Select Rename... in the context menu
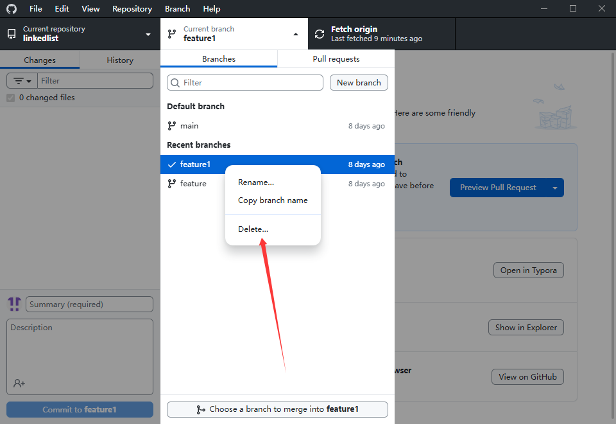Screen dimensions: 616x424 tap(255, 182)
